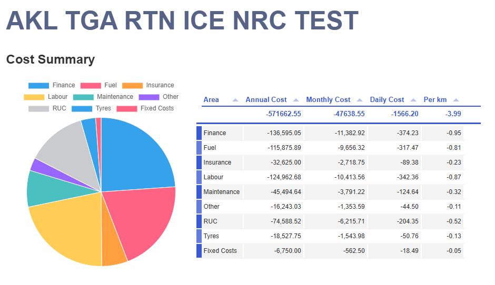Viewport: 495px width, 285px height.
Task: Click sort arrow next to Per km
Action: point(456,100)
